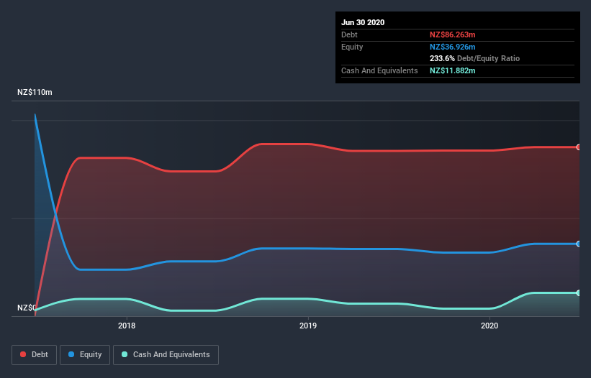Click the Jun 30 2020 tooltip date

363,22
